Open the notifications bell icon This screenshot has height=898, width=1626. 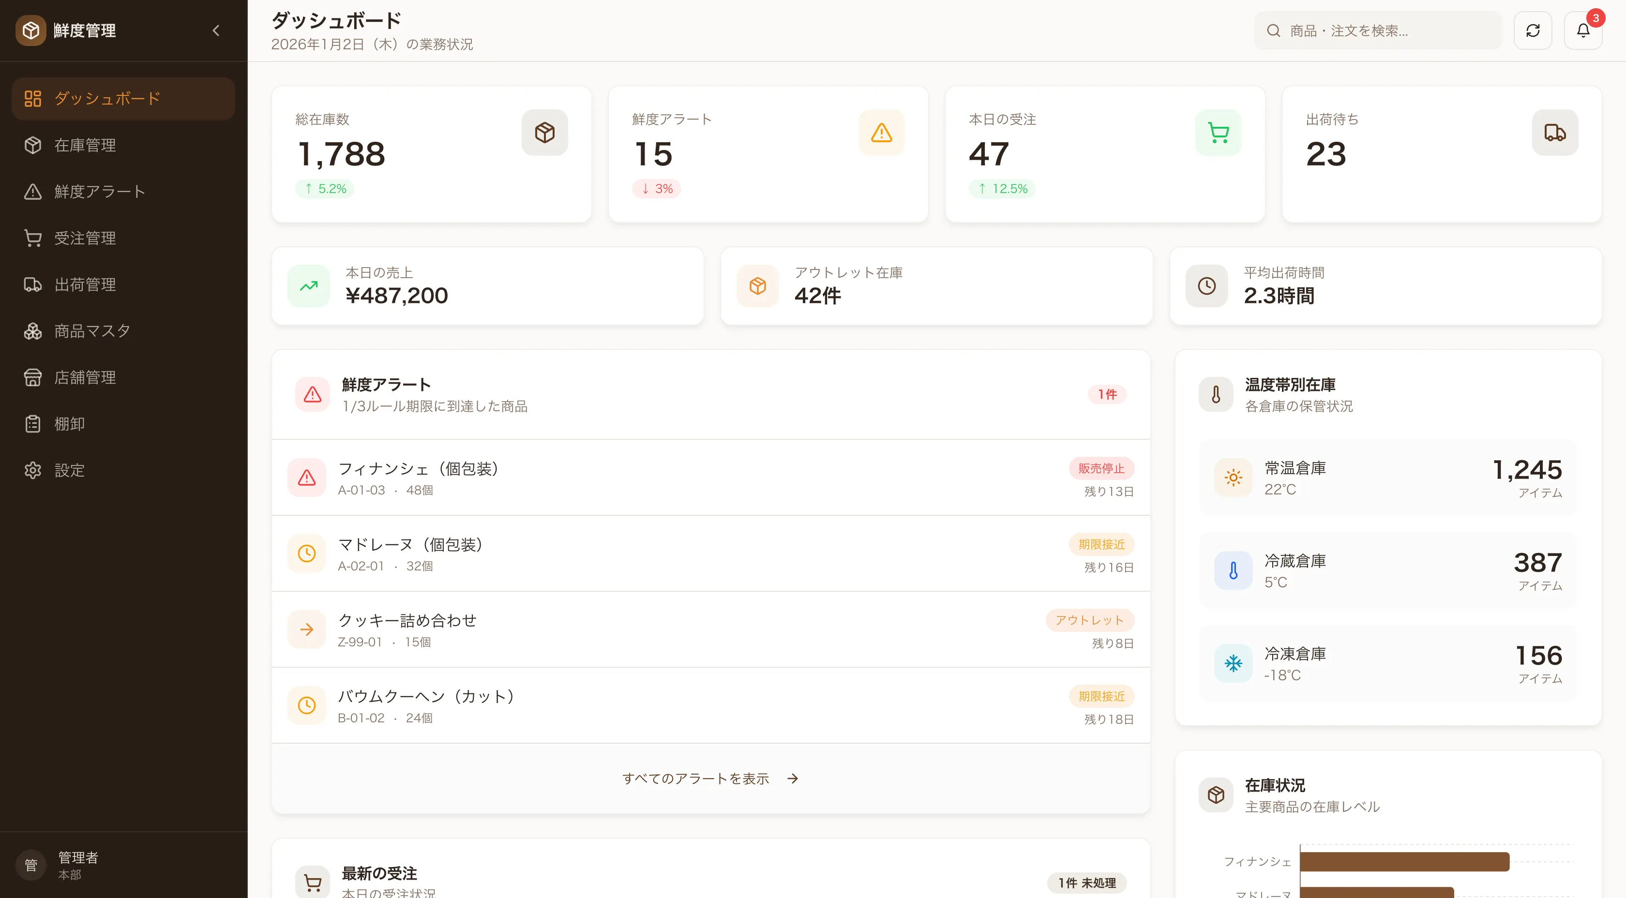pos(1582,30)
